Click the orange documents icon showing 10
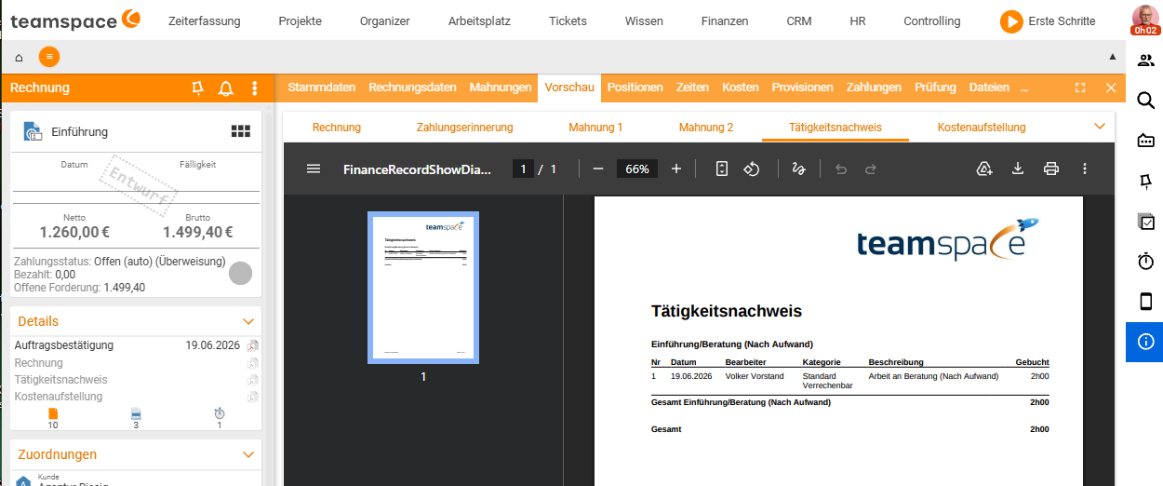This screenshot has height=486, width=1163. (x=53, y=413)
